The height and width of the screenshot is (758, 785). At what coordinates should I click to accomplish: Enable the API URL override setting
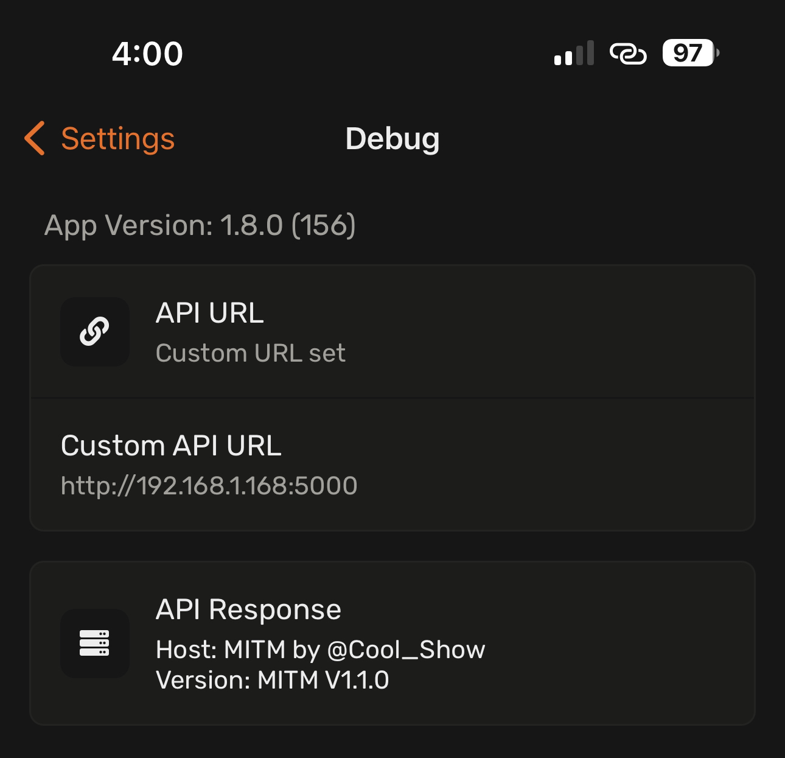tap(392, 331)
